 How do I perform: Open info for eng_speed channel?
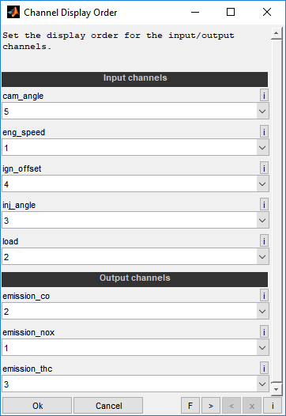(264, 131)
